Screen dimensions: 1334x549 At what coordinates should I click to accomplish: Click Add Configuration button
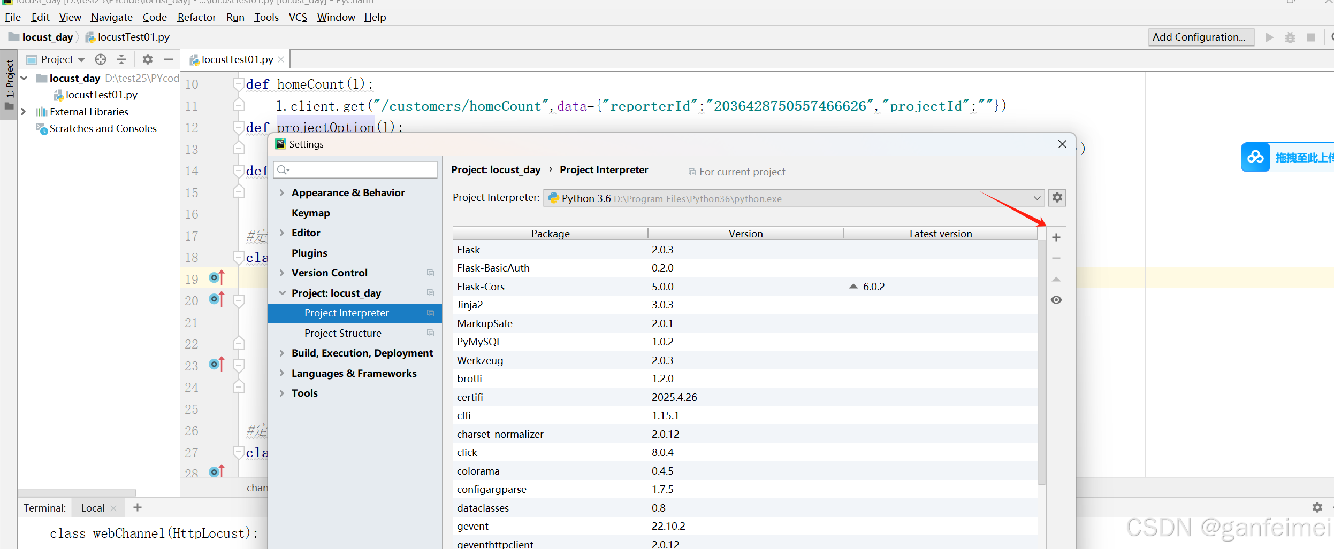pos(1201,37)
